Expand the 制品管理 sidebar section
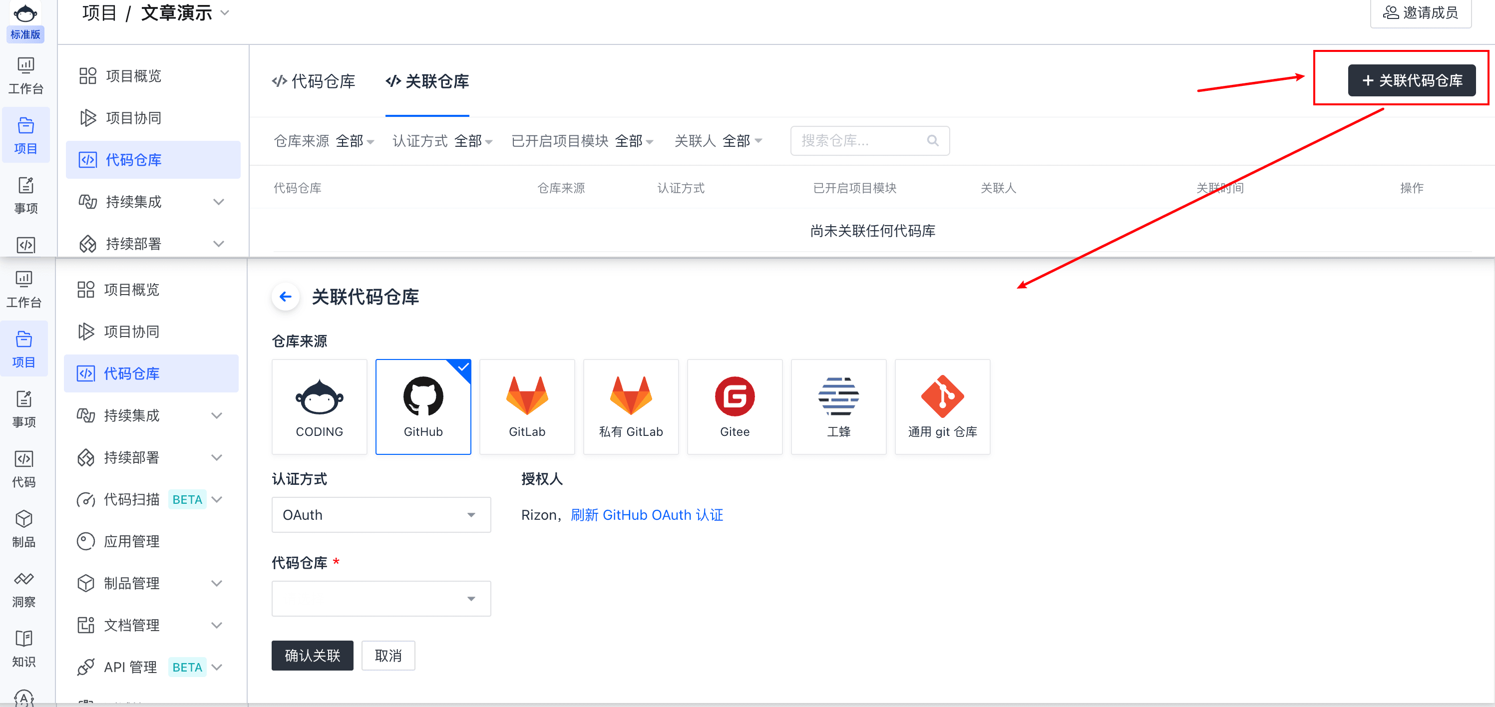The image size is (1495, 707). [x=216, y=583]
